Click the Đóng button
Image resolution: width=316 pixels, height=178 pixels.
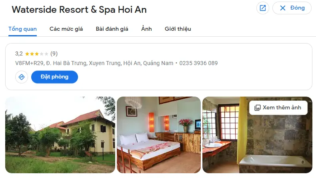click(292, 8)
